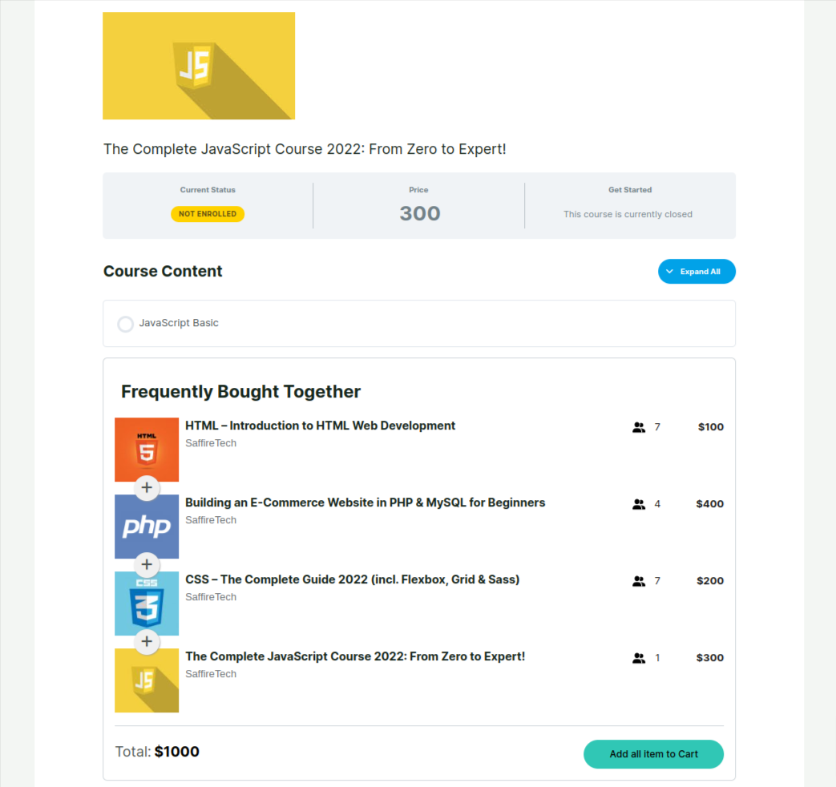Open the CSS Complete Guide 2022 course link

click(x=352, y=579)
